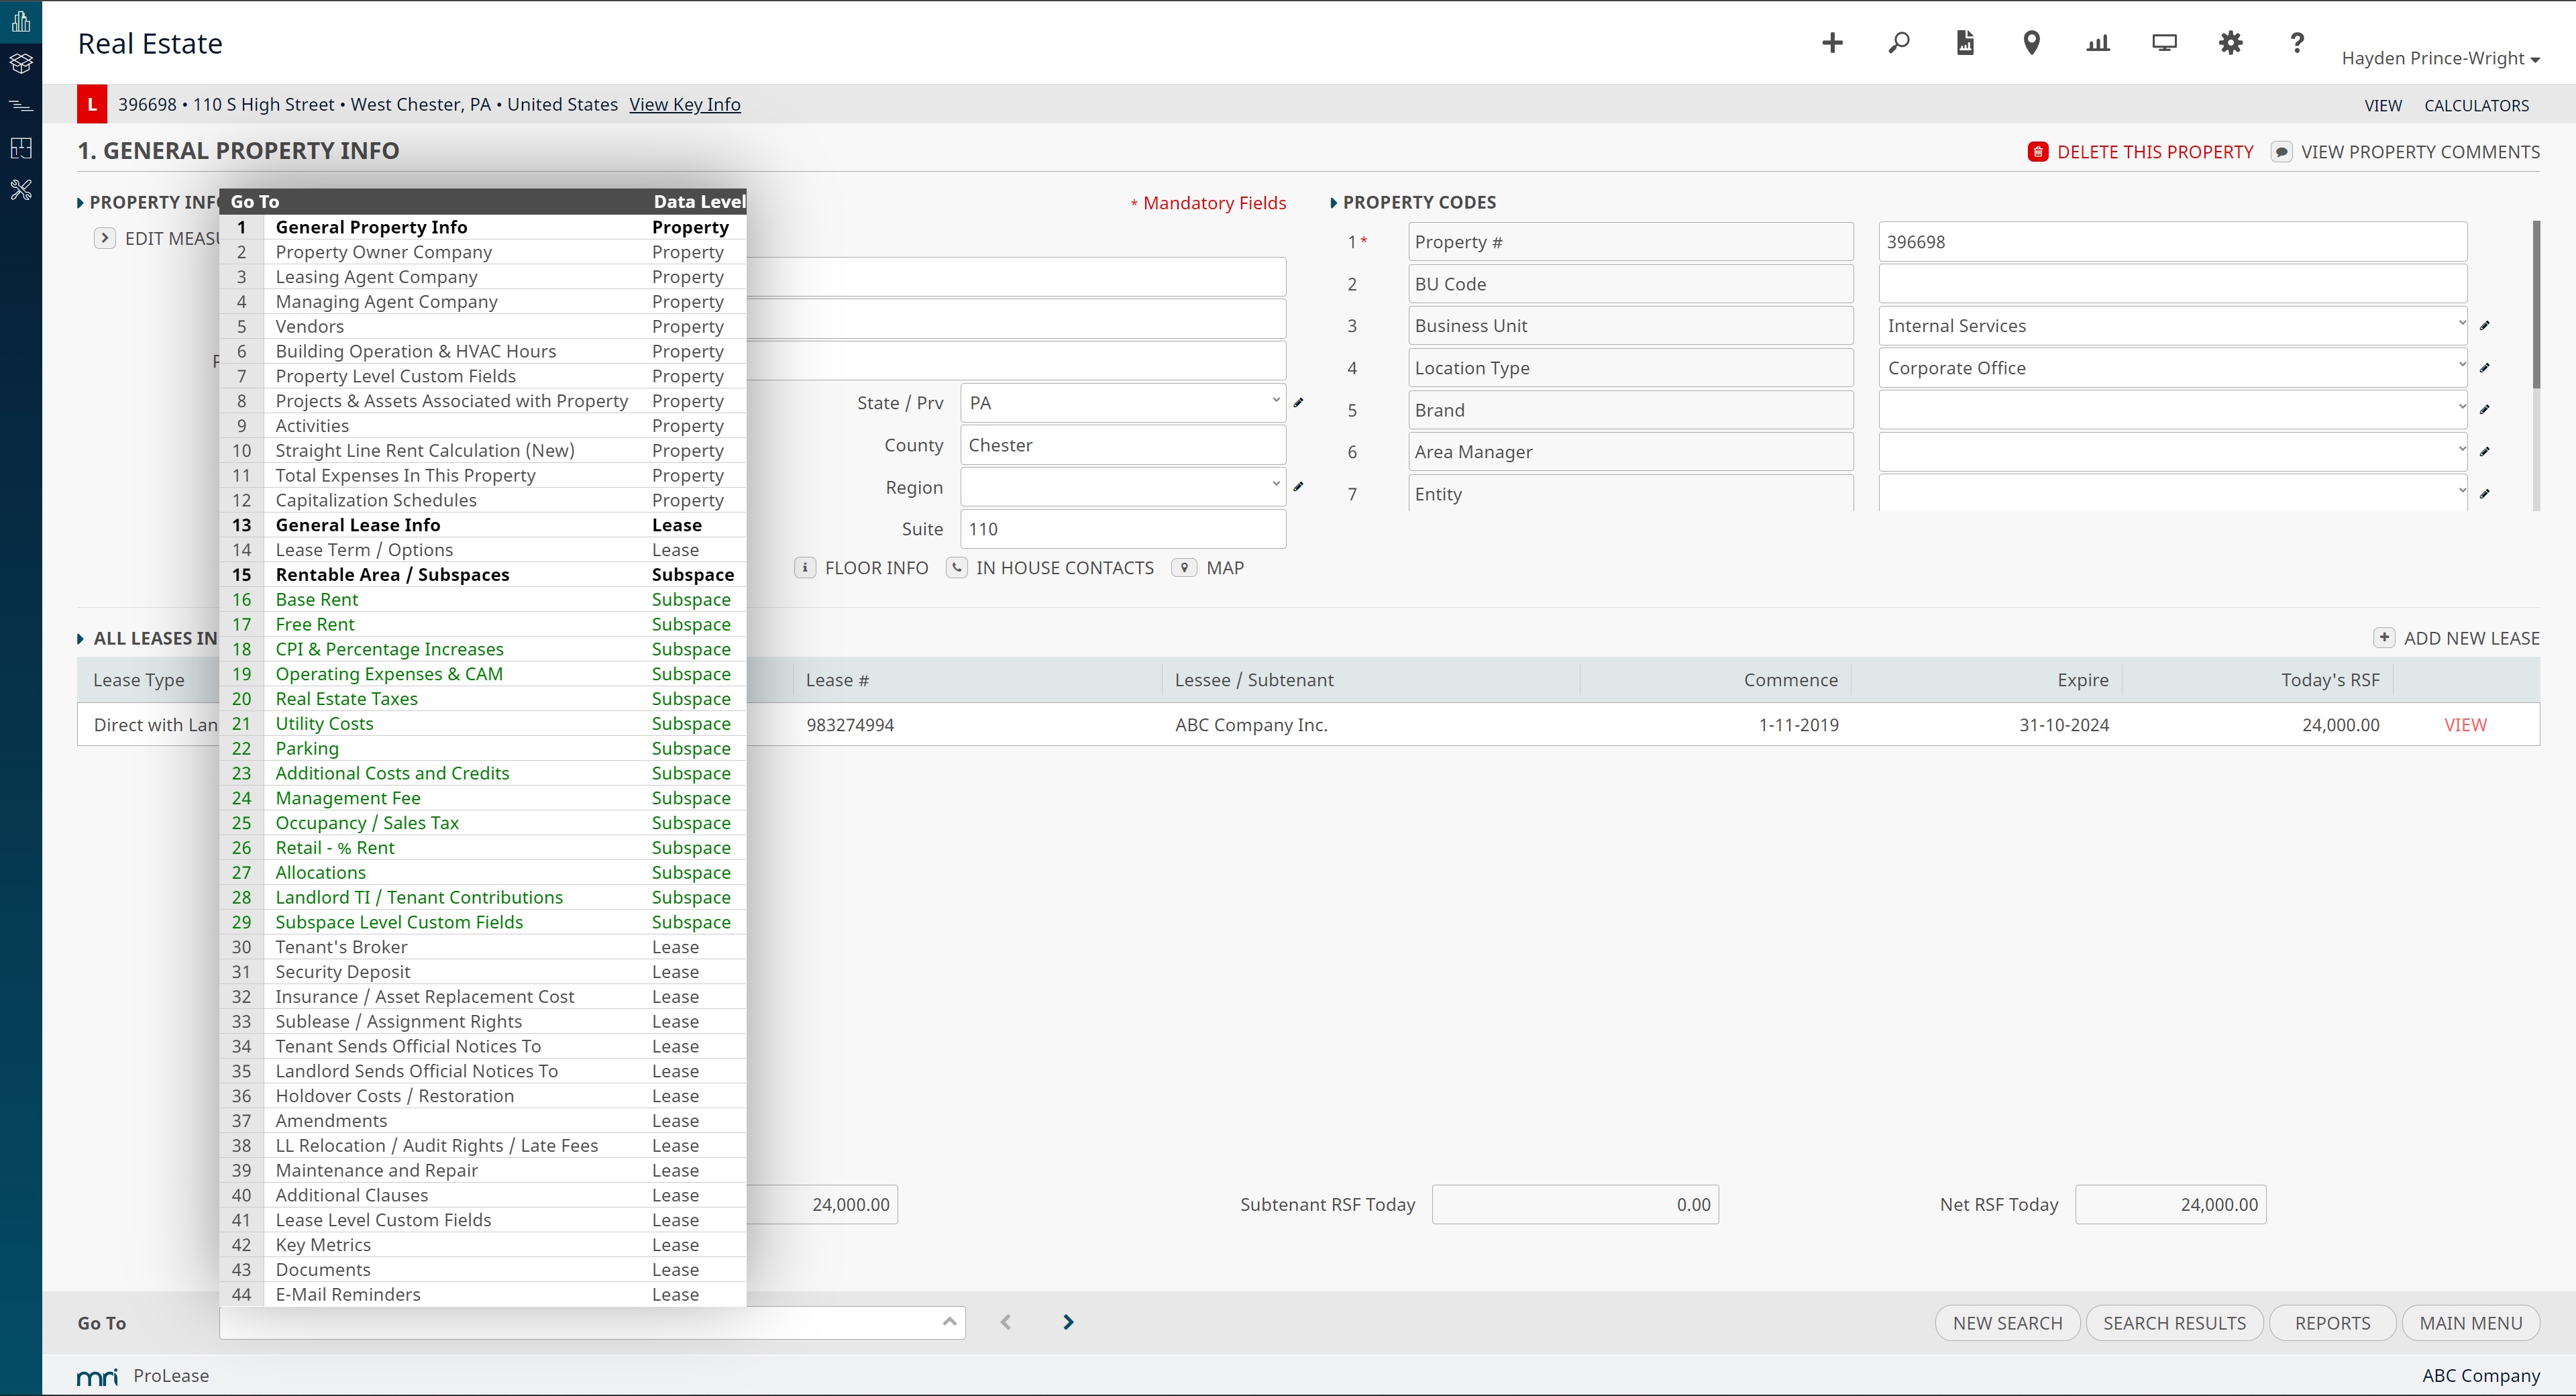Open the search magnifier icon
The height and width of the screenshot is (1396, 2576).
1898,43
